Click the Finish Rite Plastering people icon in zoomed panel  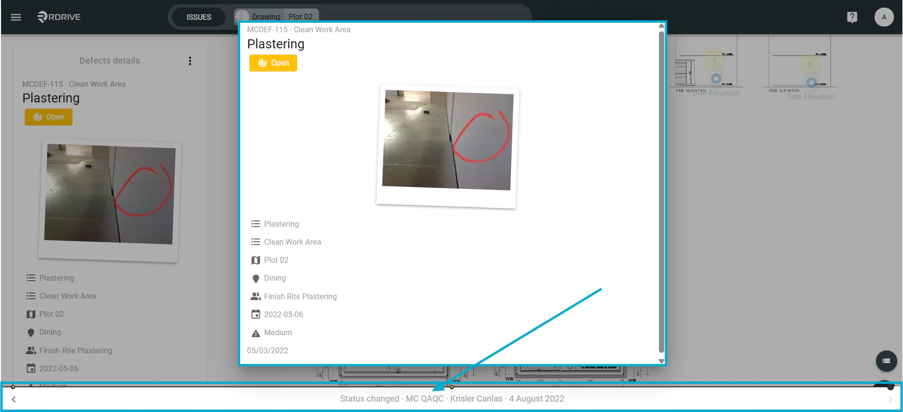255,296
